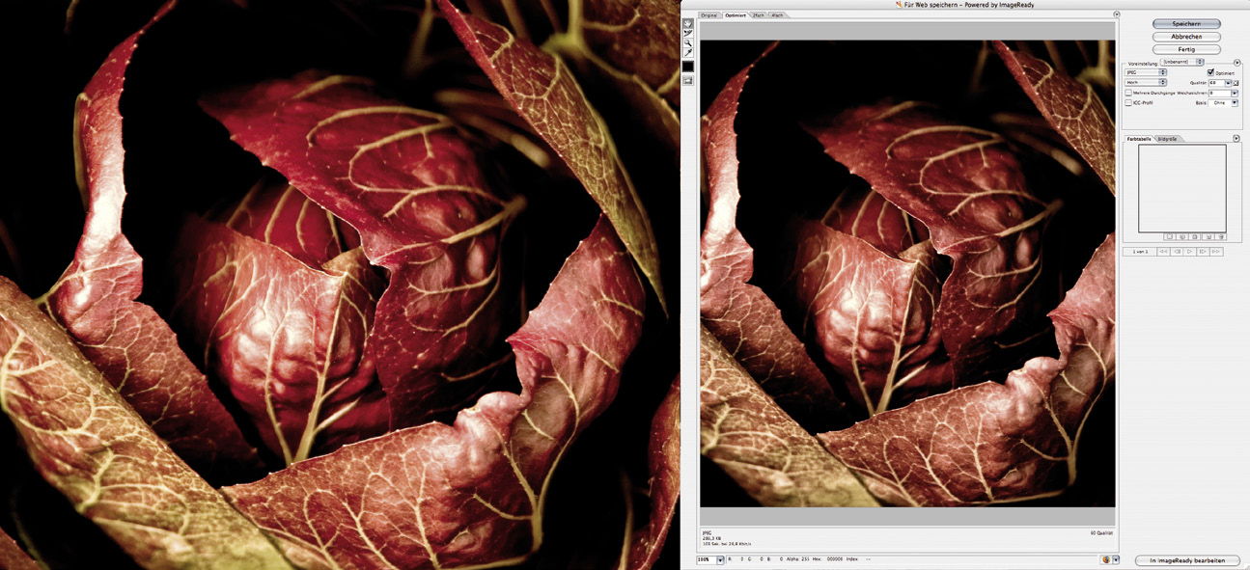Enable the ICC-Profil checkbox
The width and height of the screenshot is (1250, 570).
(x=1128, y=103)
